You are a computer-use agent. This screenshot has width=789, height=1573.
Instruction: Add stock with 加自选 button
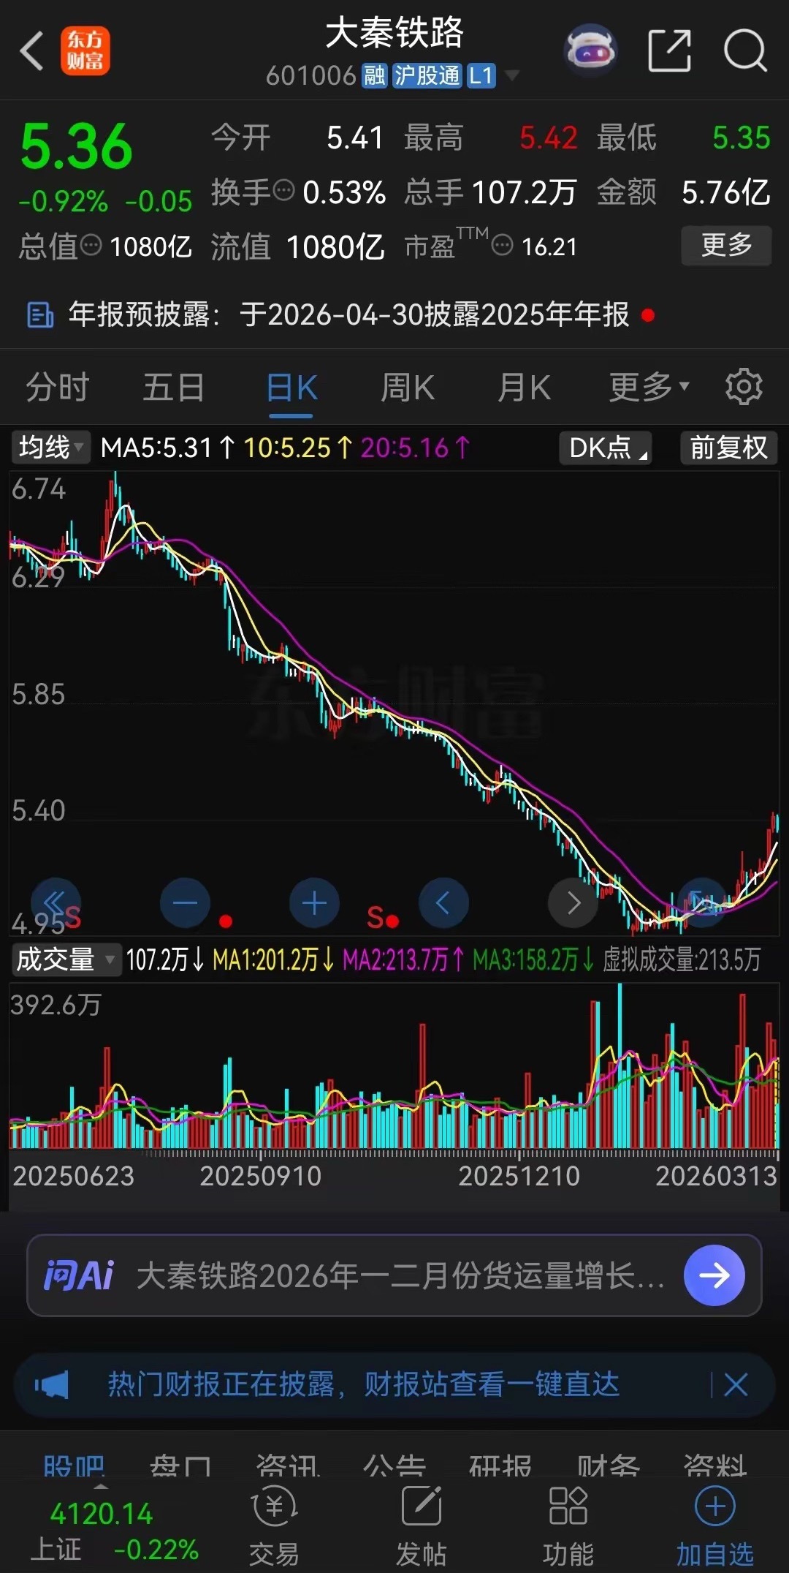(714, 1526)
